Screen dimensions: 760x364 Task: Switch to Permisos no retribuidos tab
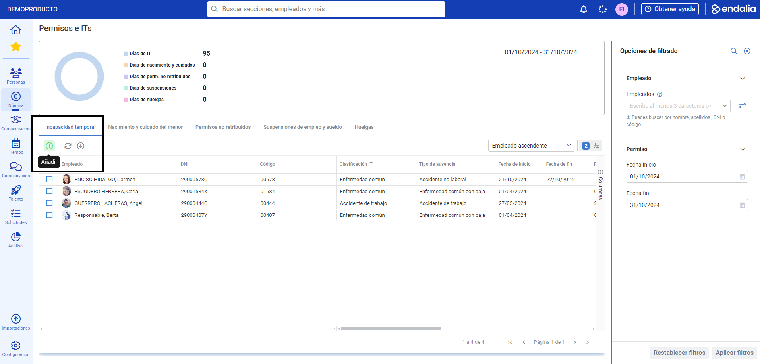(x=223, y=127)
